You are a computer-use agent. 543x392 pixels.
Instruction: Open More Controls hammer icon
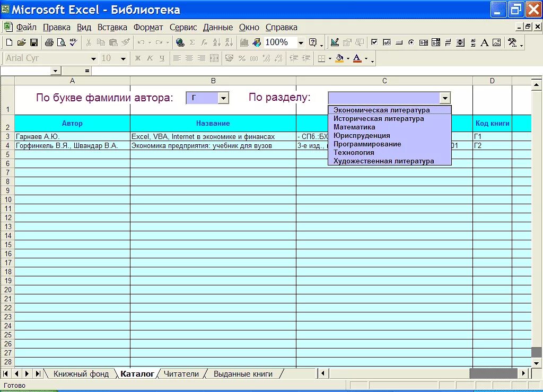click(512, 42)
